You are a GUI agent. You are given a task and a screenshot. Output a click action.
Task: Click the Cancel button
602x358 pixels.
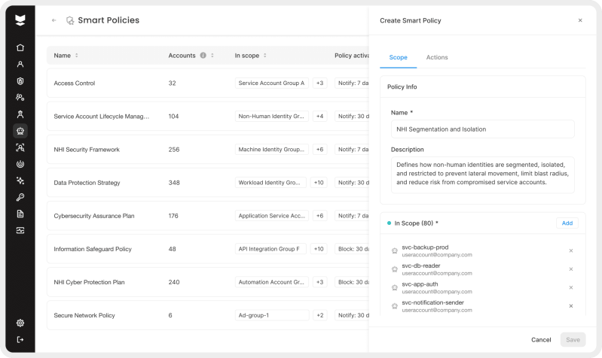[x=541, y=340]
